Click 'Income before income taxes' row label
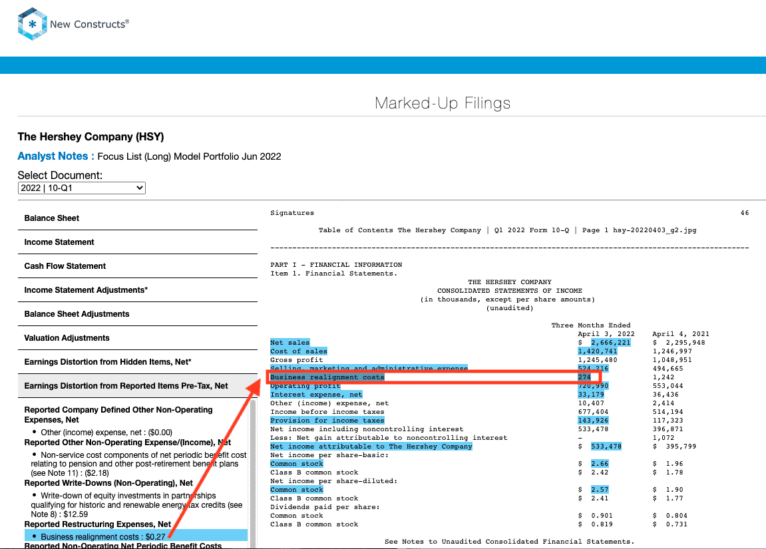Screen dimensions: 766x549 pos(327,412)
